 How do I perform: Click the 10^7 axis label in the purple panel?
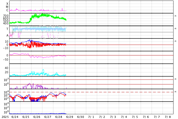(6, 80)
